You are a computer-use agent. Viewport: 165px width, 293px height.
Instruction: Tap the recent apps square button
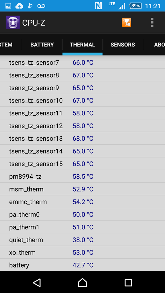pos(128,282)
